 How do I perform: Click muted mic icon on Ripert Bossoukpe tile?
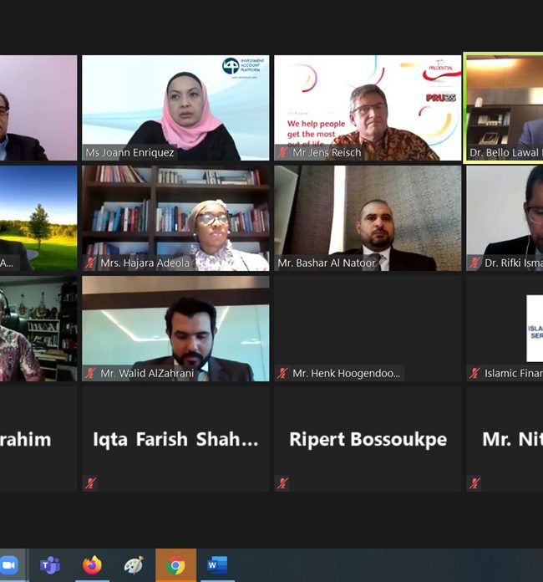tap(283, 483)
